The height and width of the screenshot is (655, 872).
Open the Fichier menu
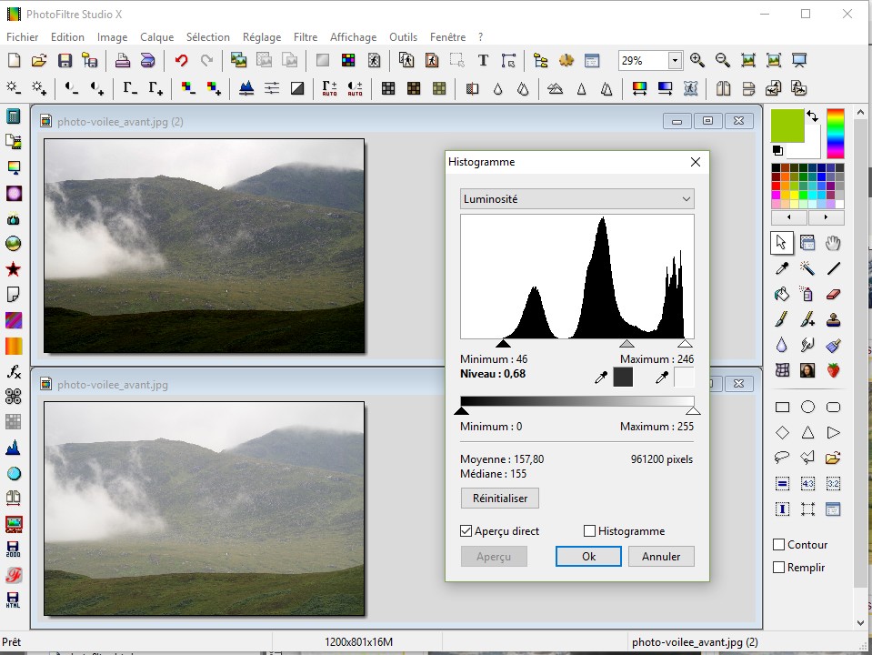pos(22,36)
